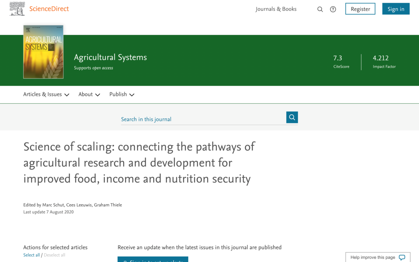
Task: Open the search magnifier icon in header
Action: pyautogui.click(x=320, y=9)
